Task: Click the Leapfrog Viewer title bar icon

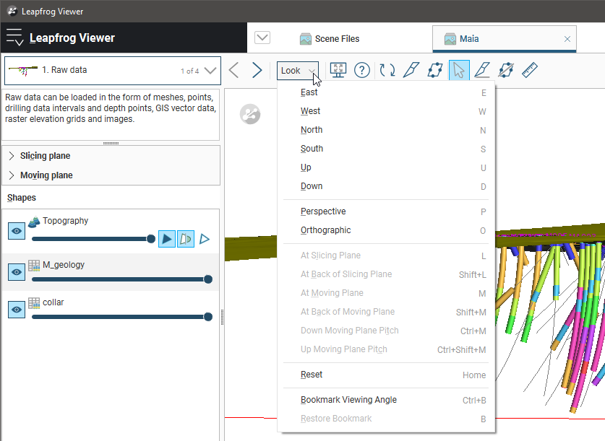Action: pos(12,11)
